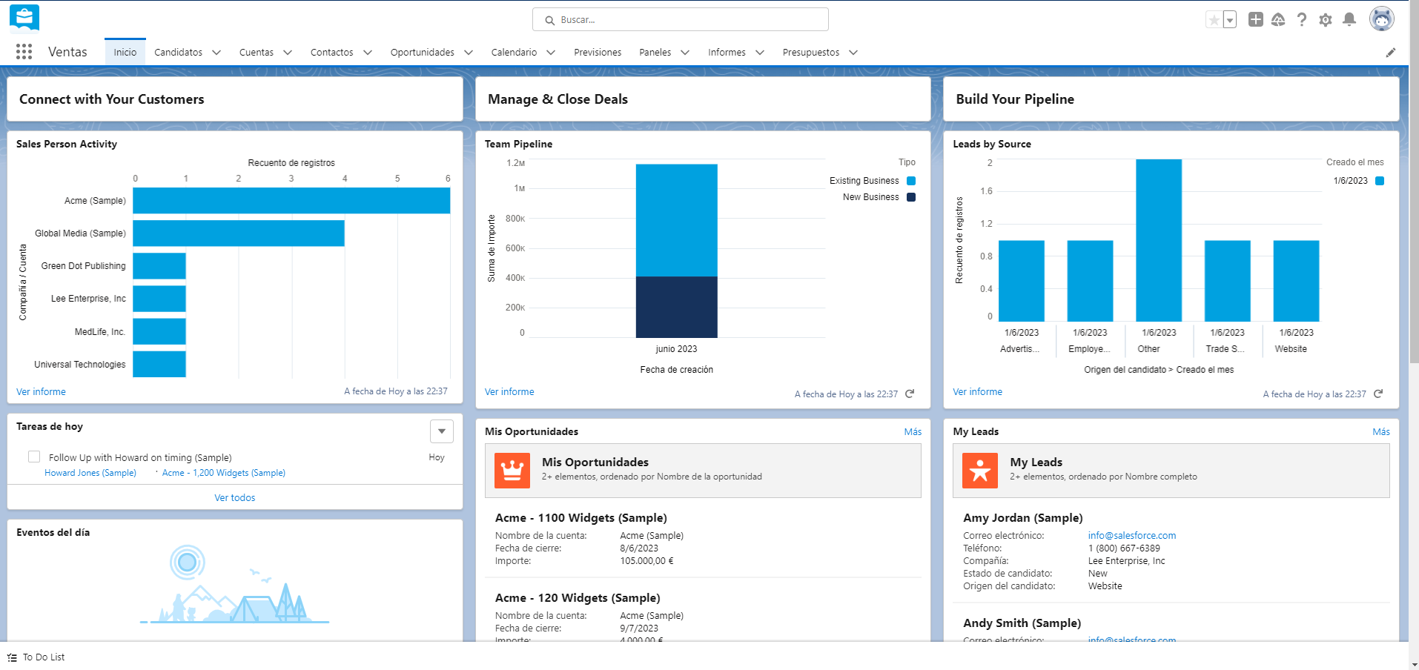Expand the Candidatos tab menu chevron

tap(216, 53)
